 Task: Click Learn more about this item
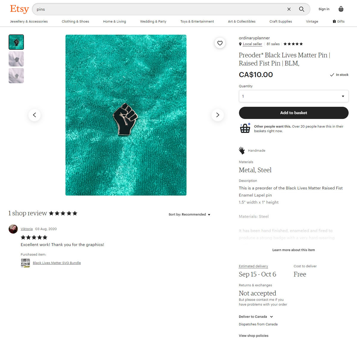[x=294, y=250]
